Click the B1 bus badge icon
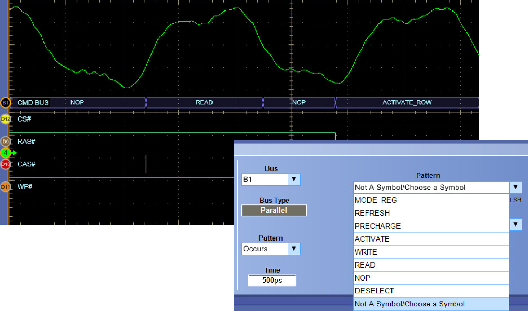528x311 pixels. [x=5, y=103]
